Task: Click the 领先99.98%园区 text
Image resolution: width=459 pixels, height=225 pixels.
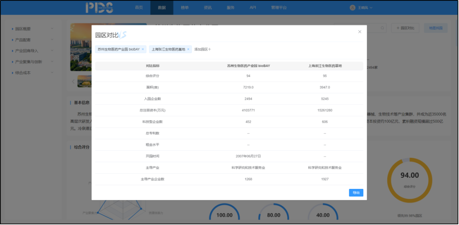Action: 410,216
